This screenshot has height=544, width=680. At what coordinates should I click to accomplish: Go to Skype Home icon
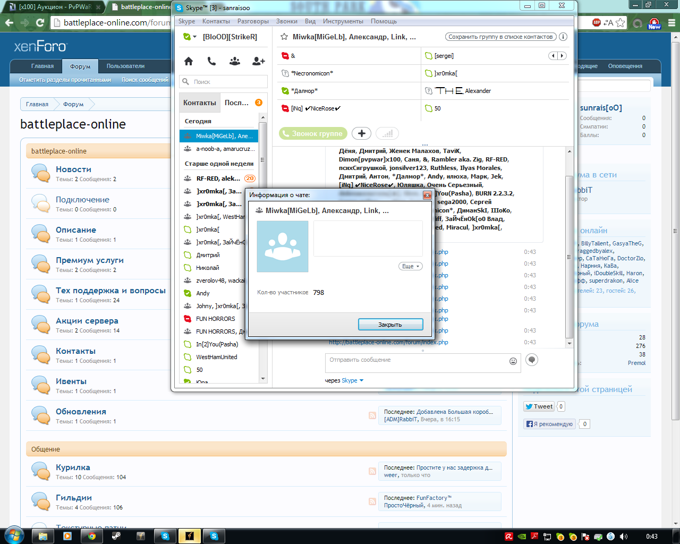click(x=189, y=61)
